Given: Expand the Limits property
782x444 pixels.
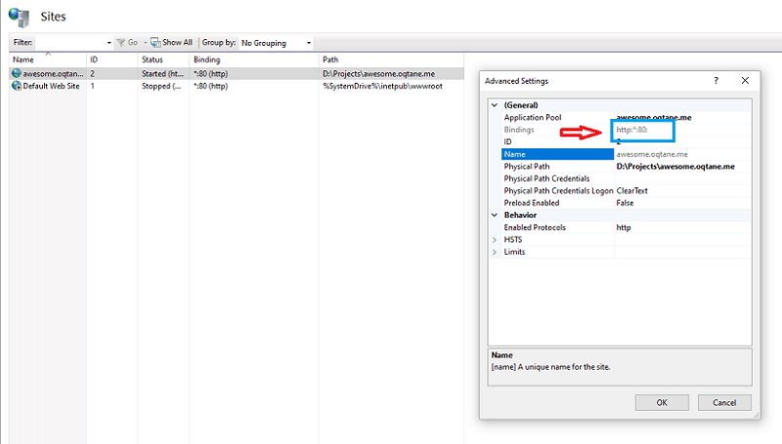Looking at the screenshot, I should point(495,252).
